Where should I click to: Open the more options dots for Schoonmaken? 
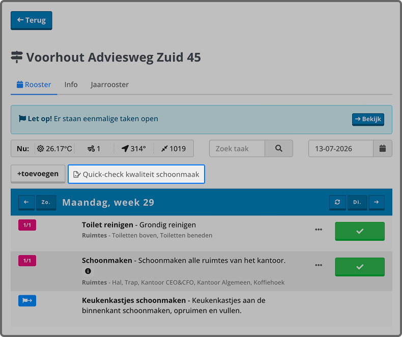[x=319, y=265]
